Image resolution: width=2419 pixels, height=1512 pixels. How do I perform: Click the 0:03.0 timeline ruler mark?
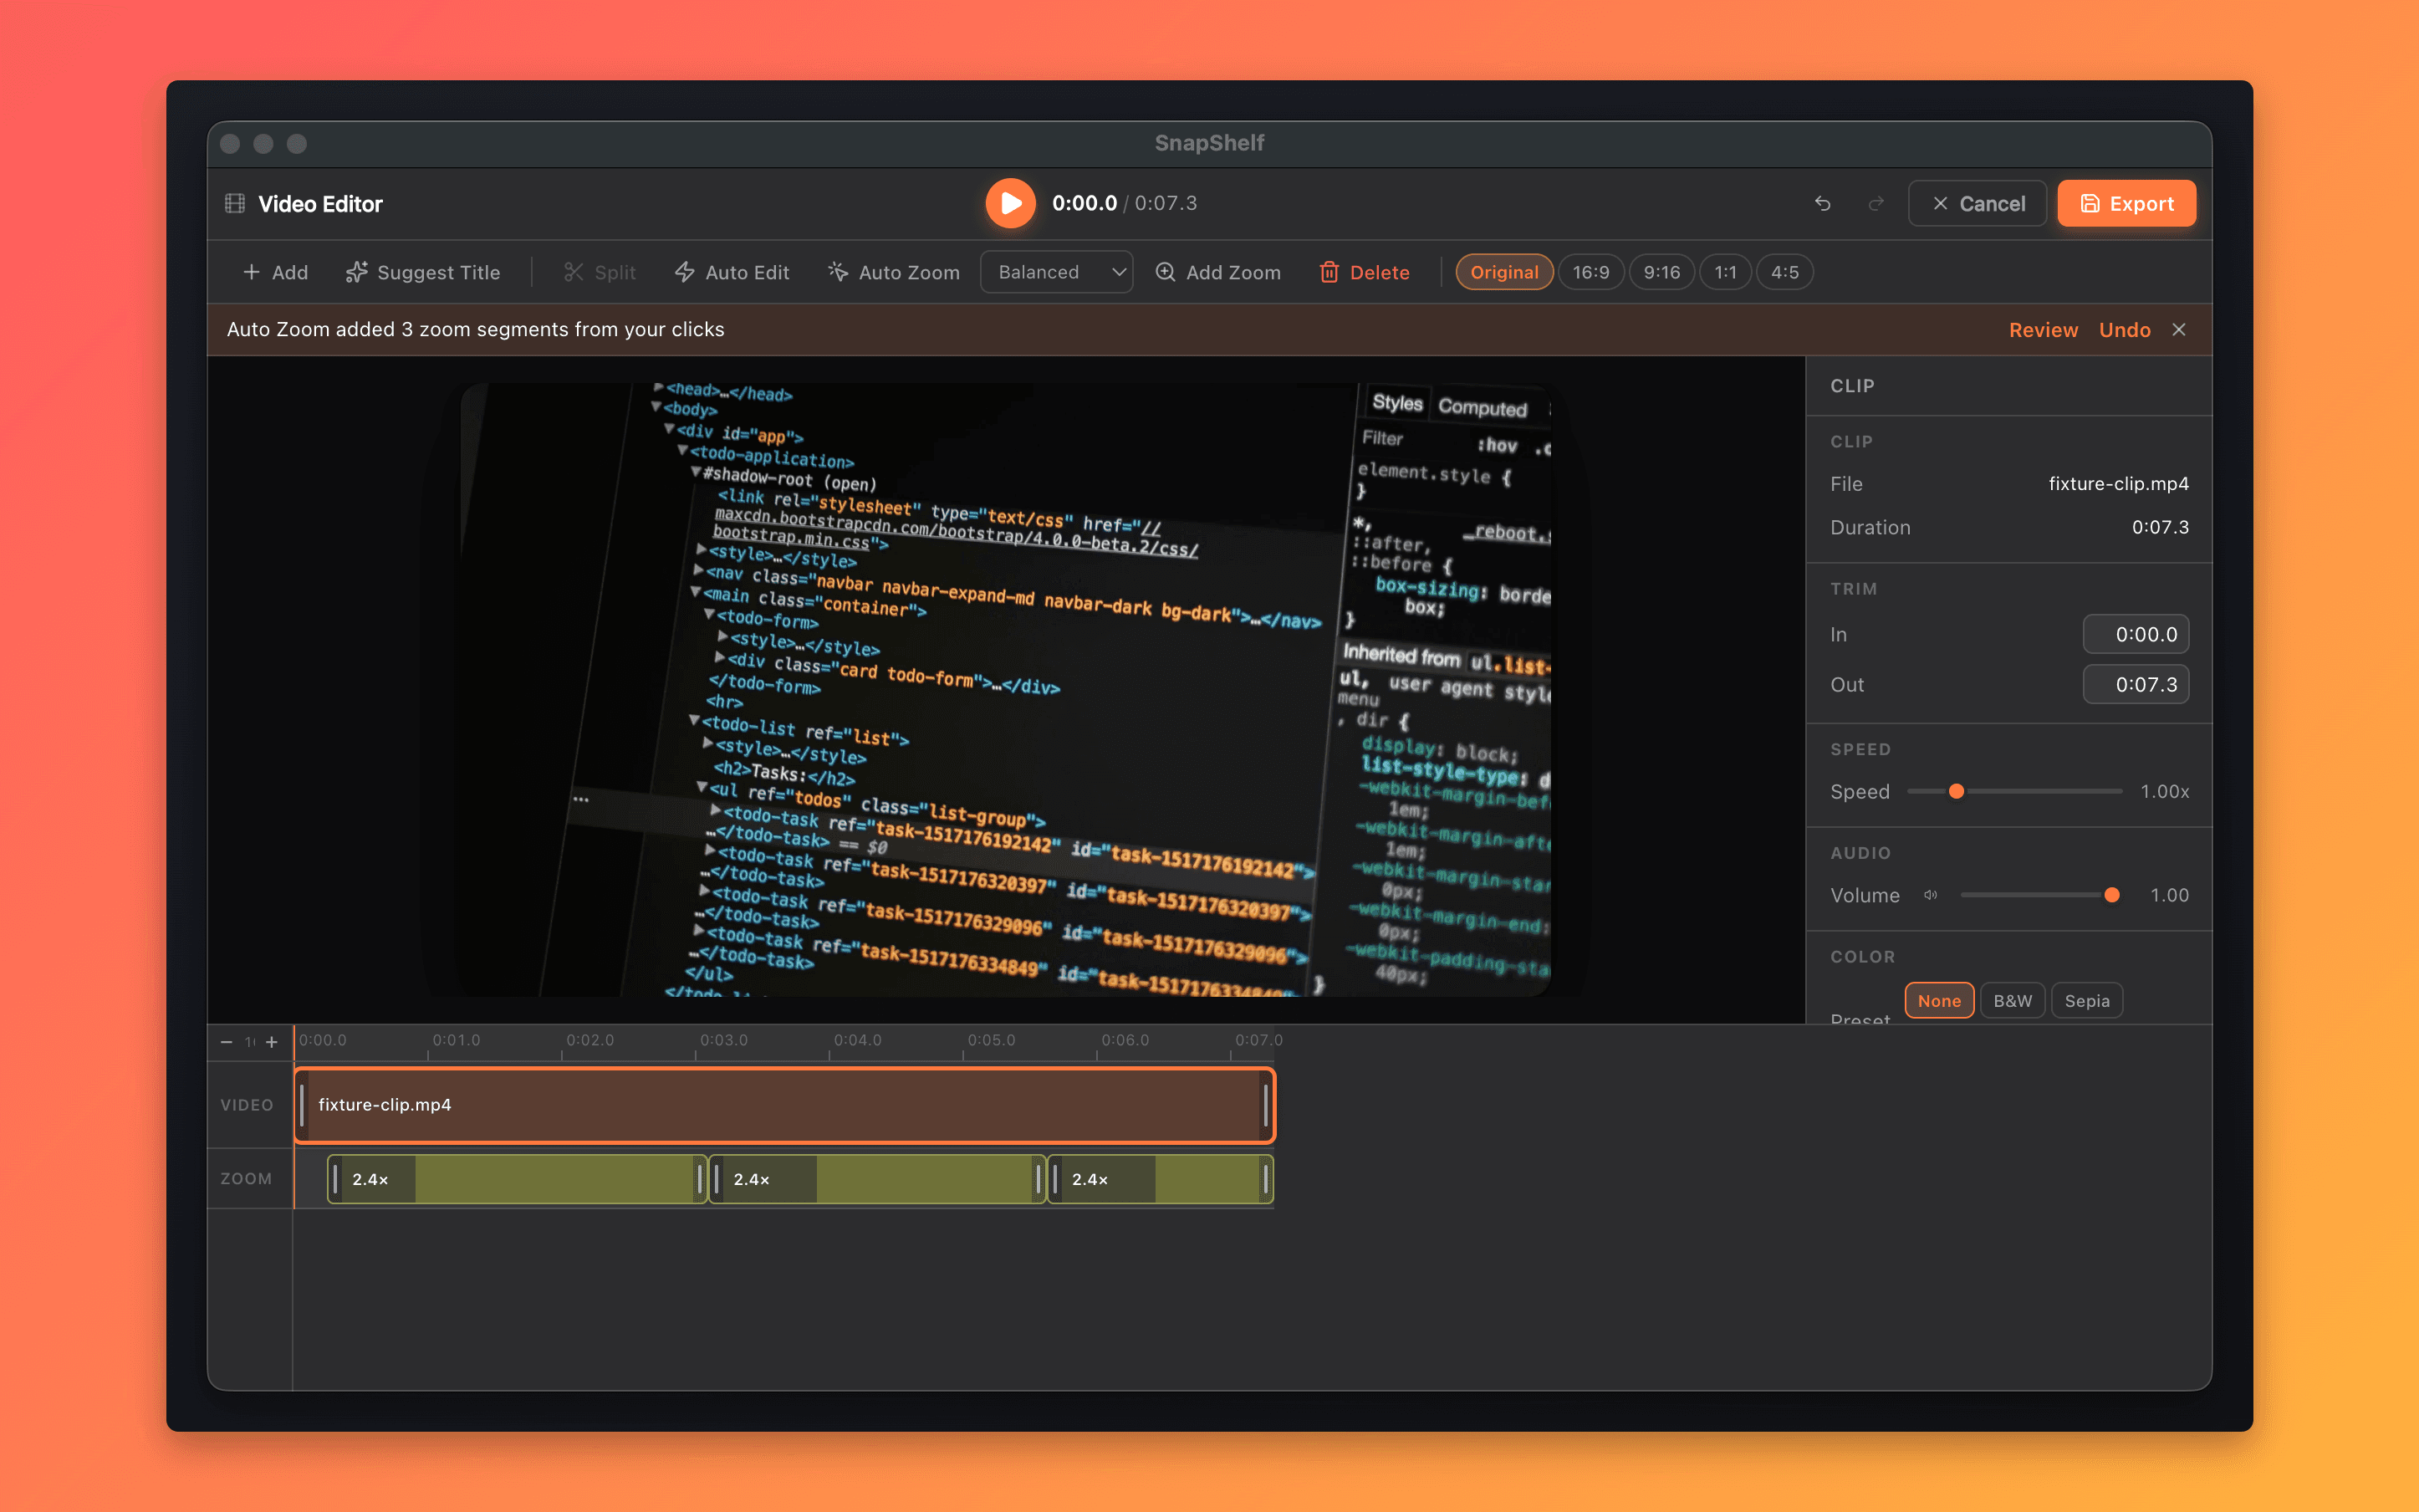724,1040
